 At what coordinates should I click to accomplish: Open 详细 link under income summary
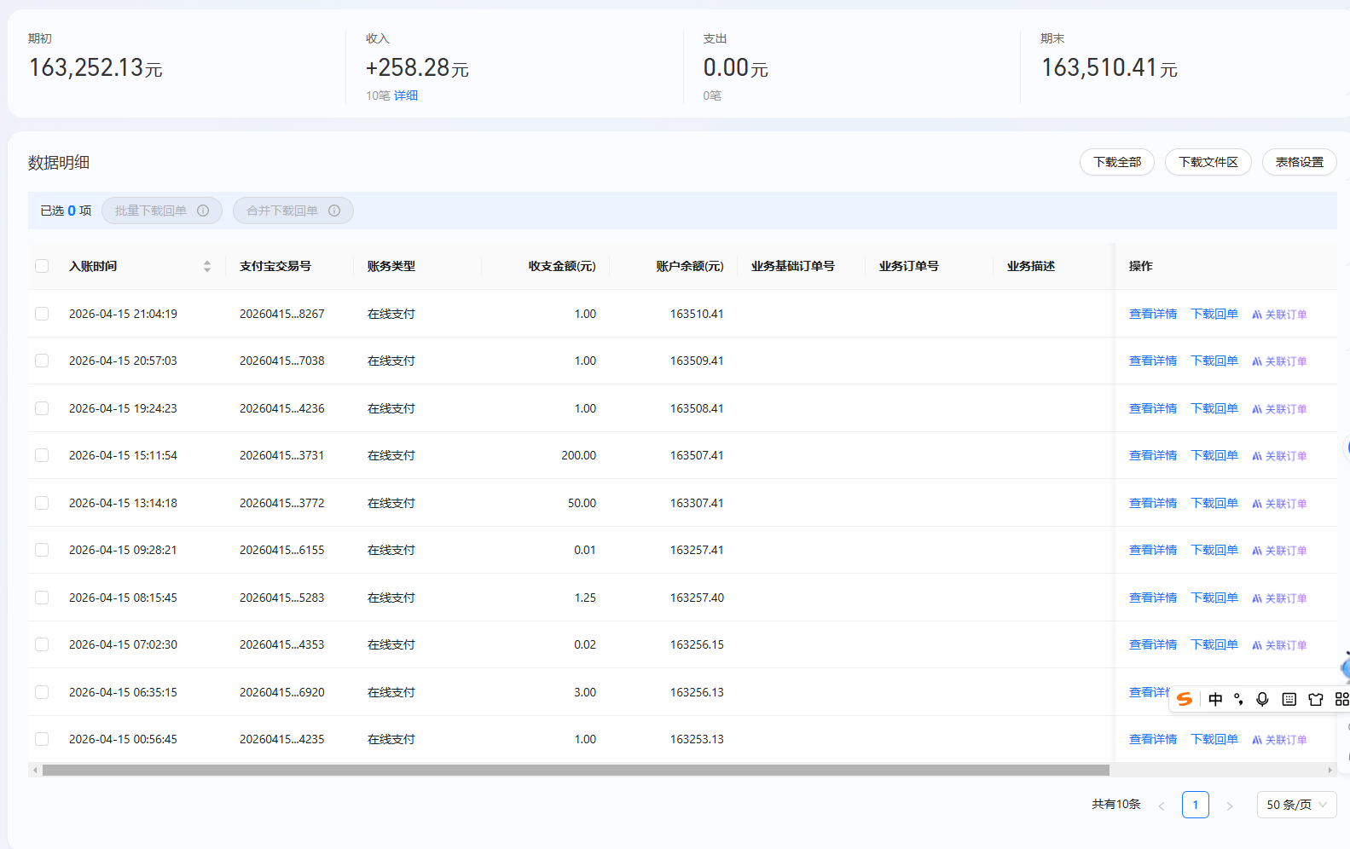pos(406,95)
